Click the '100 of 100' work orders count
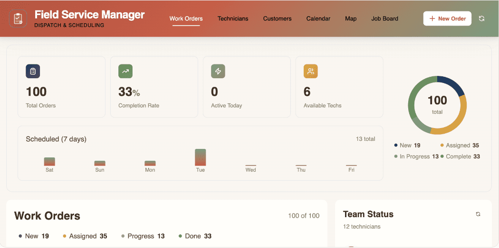Viewport: 499px width, 248px height. pos(304,216)
